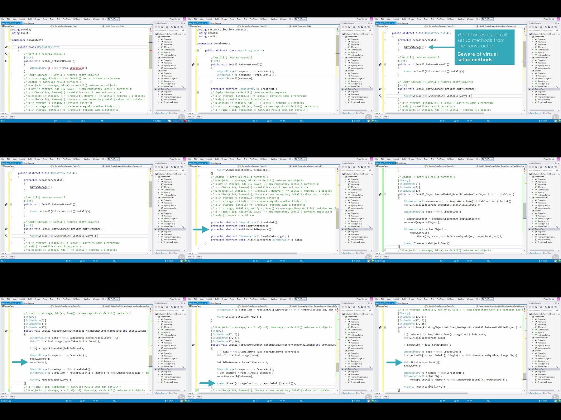The width and height of the screenshot is (561, 420).
Task: Click red error icon in status bar
Action: click(x=185, y=121)
